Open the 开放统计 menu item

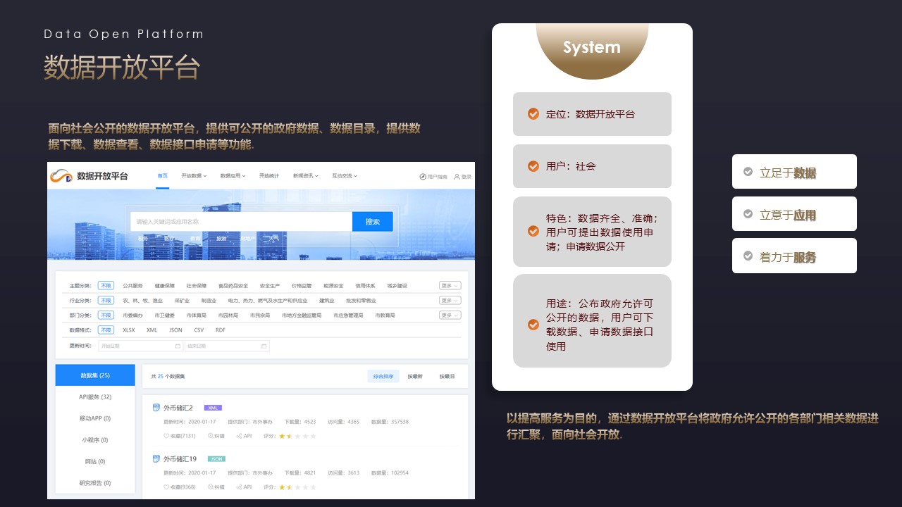(x=269, y=176)
